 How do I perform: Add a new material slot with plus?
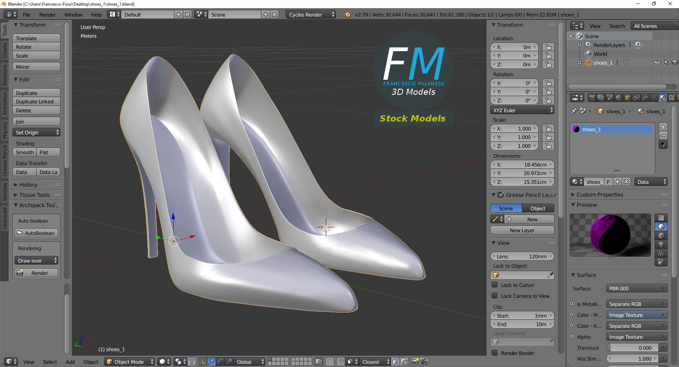(663, 127)
